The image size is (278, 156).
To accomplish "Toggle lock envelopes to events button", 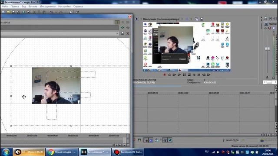I will click(x=165, y=140).
